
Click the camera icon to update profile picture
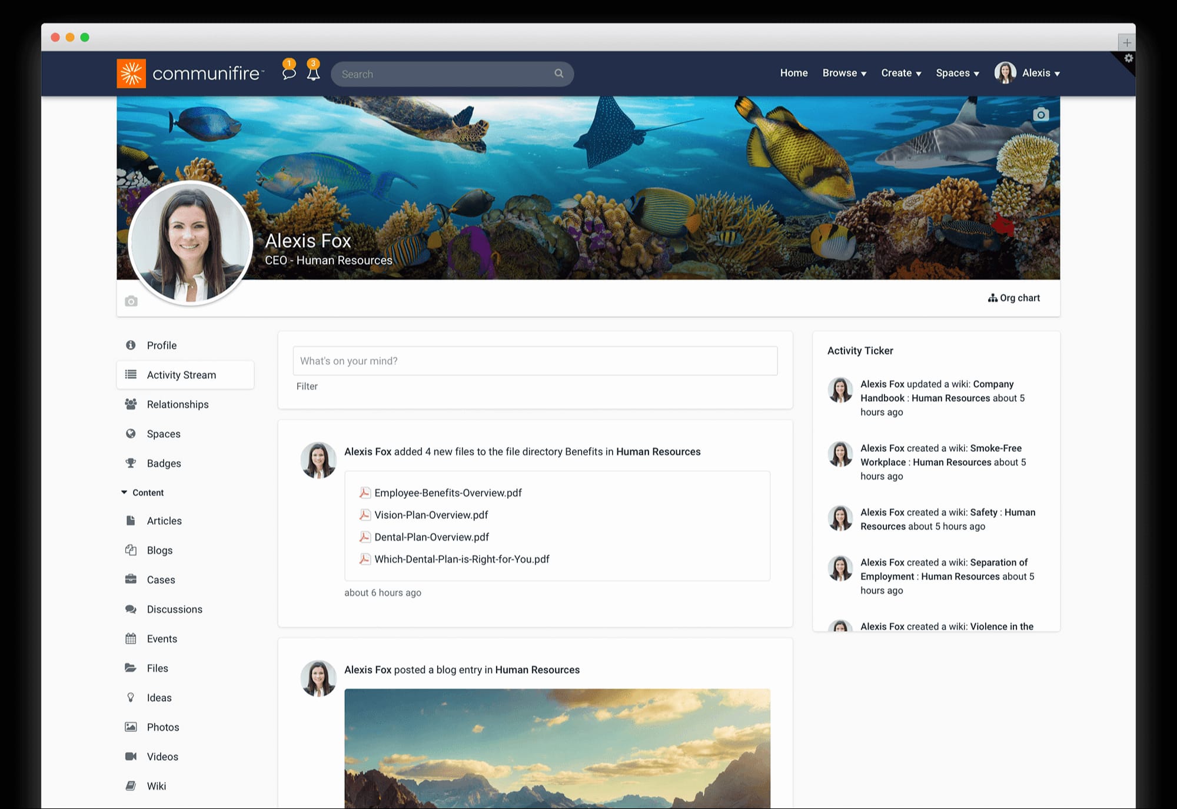(x=131, y=301)
